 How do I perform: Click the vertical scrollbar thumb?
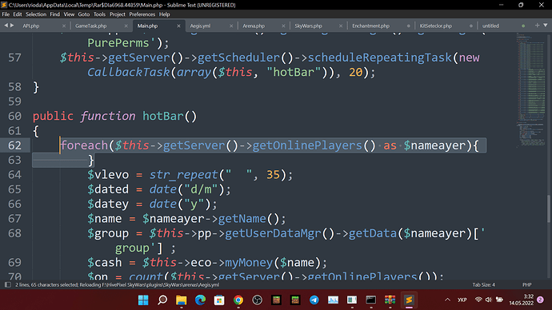coord(549,208)
